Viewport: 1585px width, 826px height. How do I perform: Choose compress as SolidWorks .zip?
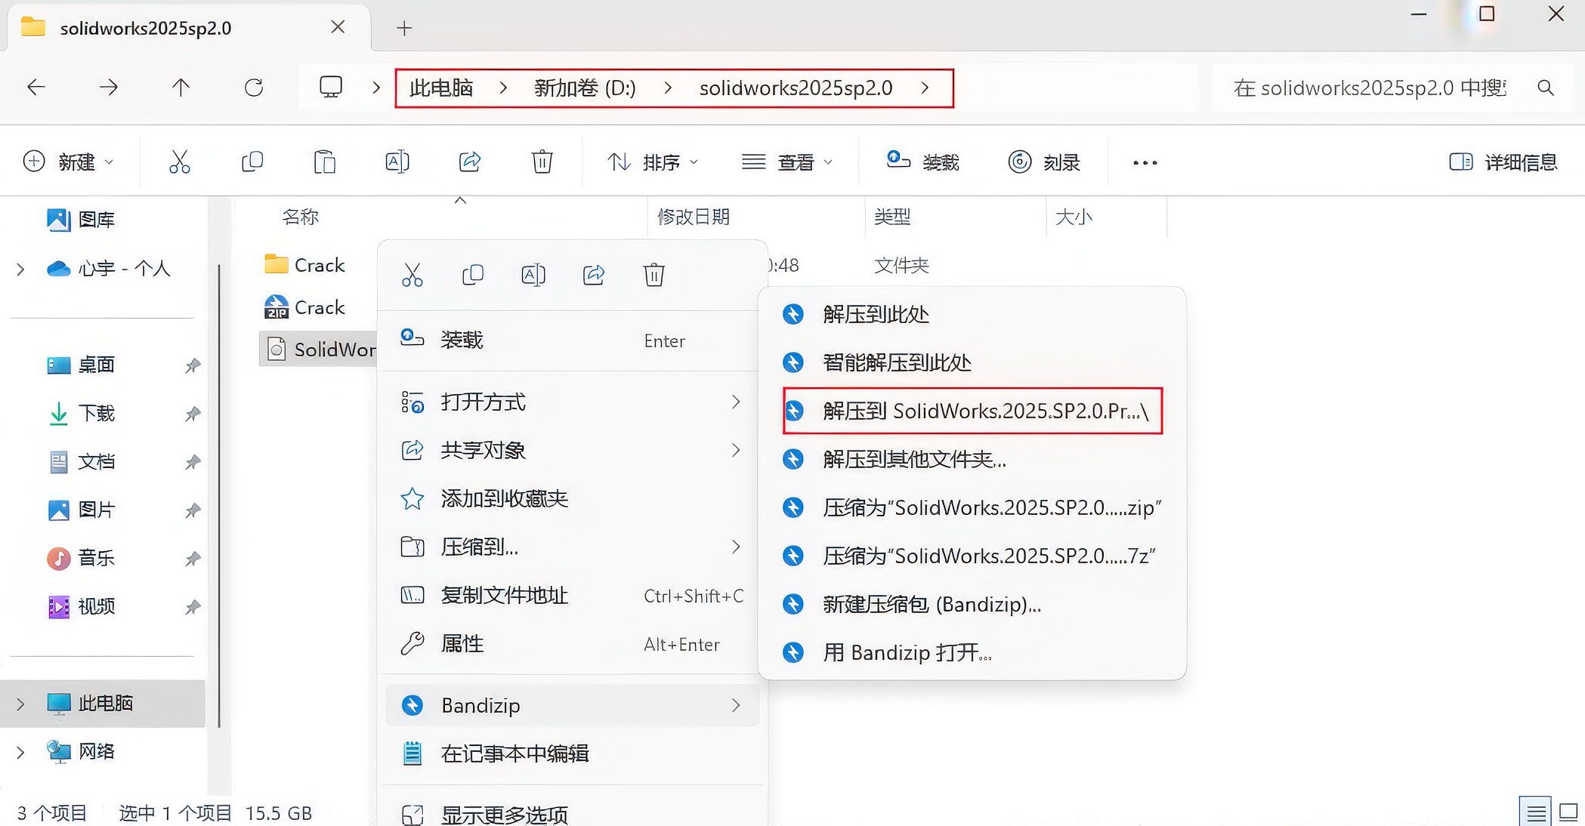pyautogui.click(x=972, y=507)
